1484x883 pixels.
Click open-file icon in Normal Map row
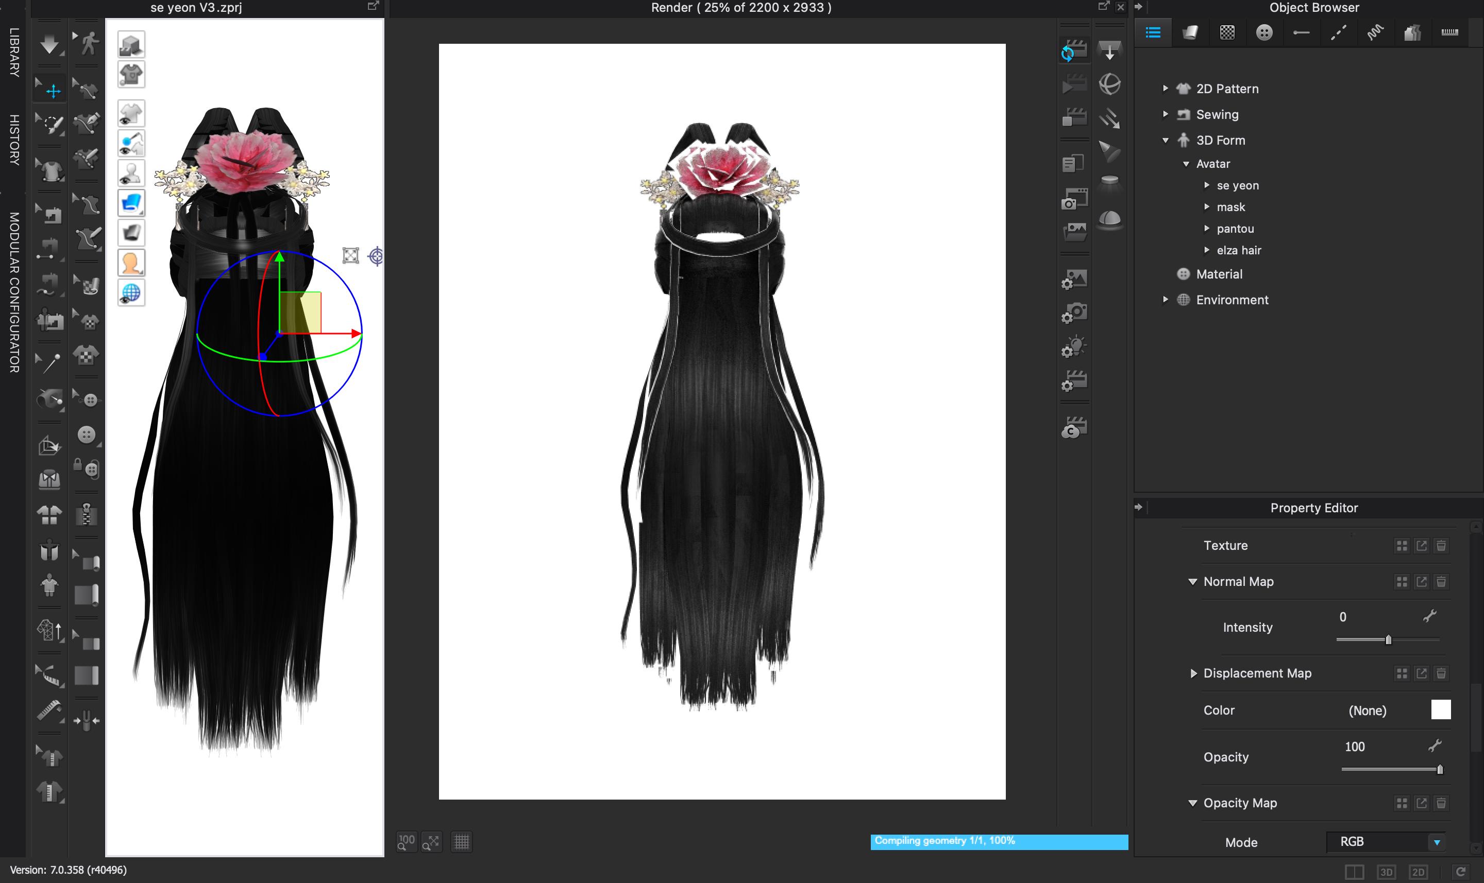tap(1421, 581)
